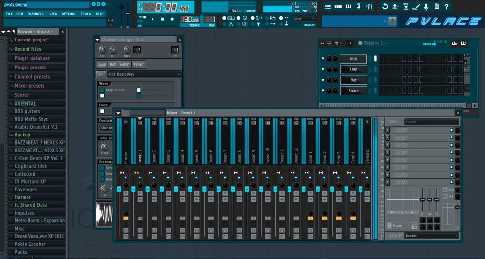Mute the Snare channel via its LED
485x259 pixels.
coord(323,90)
